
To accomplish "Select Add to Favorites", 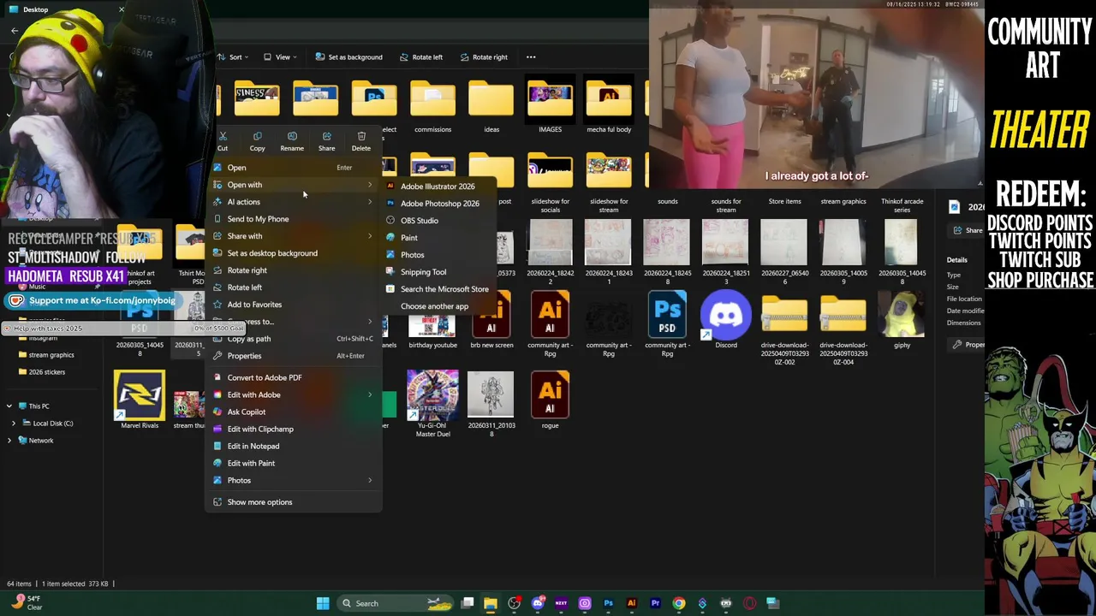I will tap(293, 305).
